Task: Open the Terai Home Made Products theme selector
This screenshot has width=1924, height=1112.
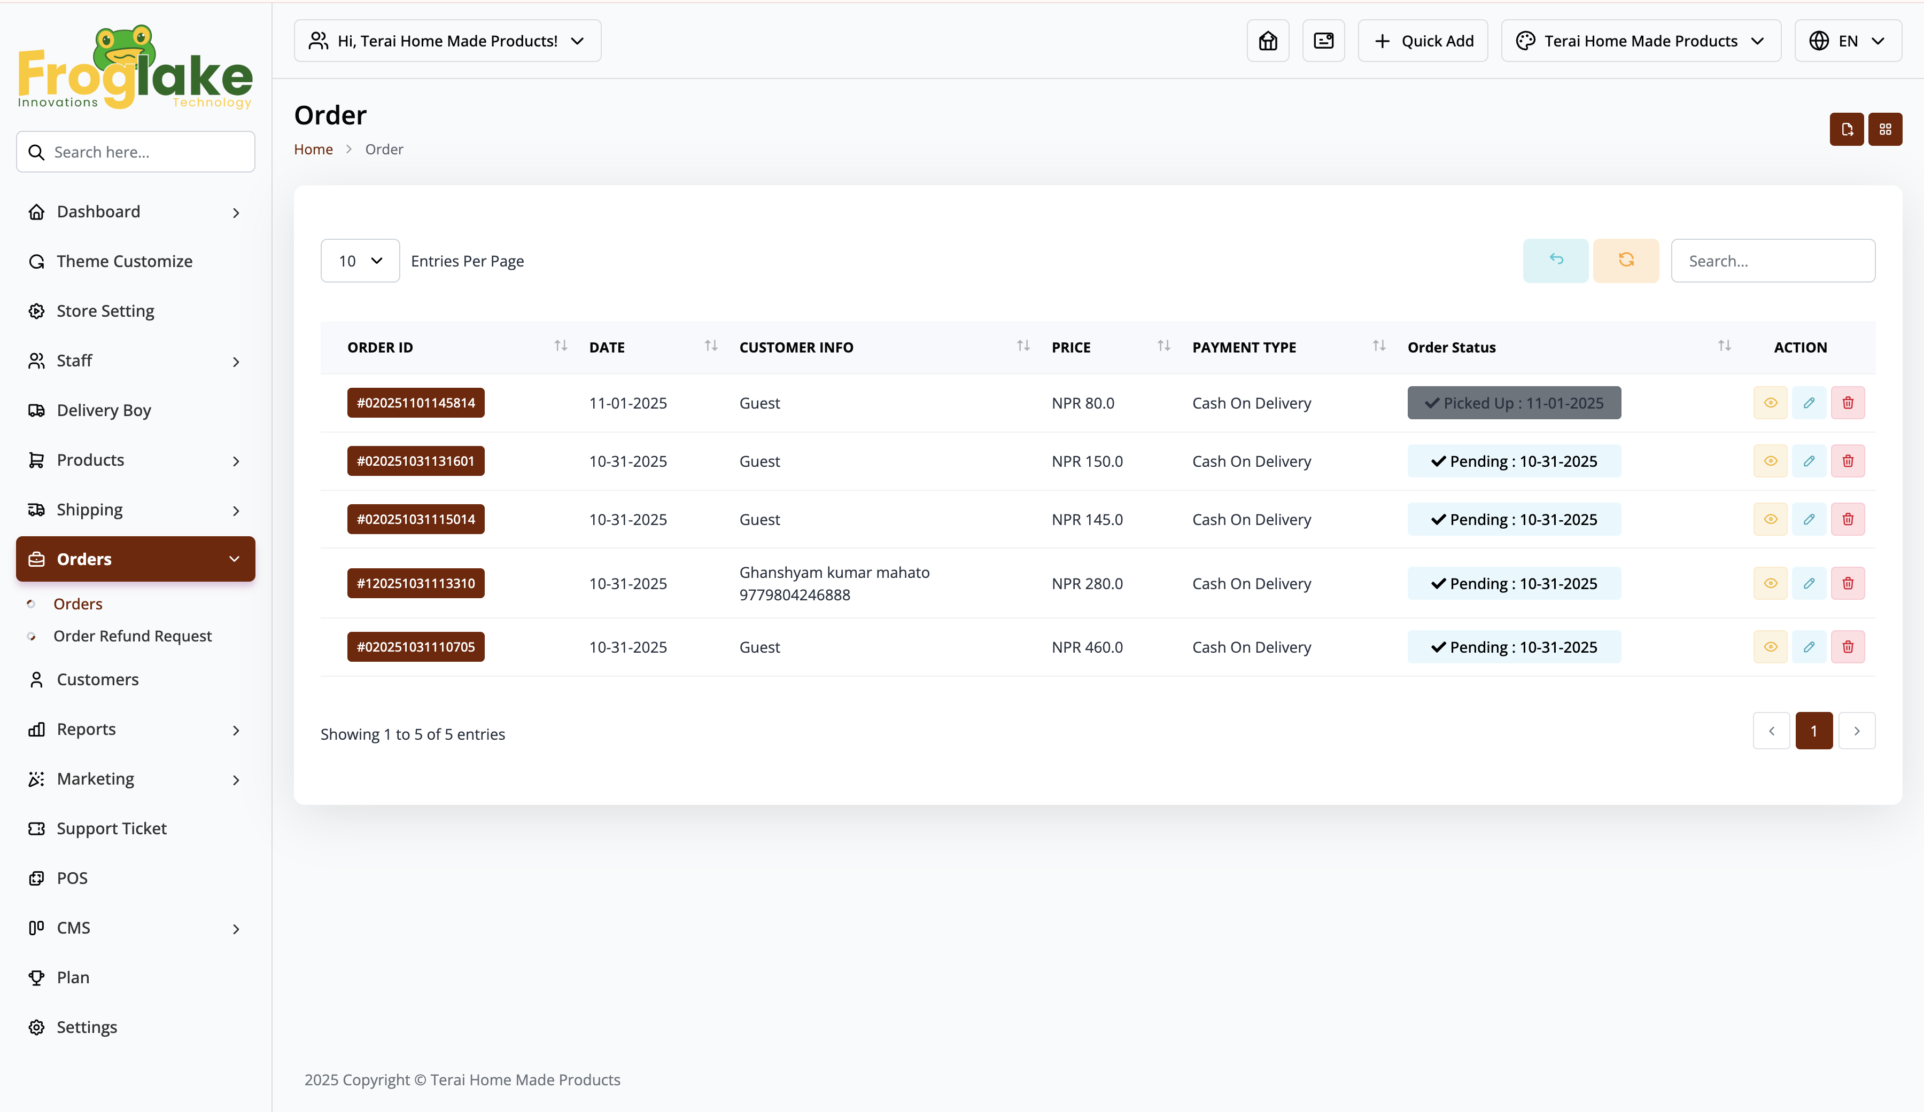Action: [x=1640, y=41]
